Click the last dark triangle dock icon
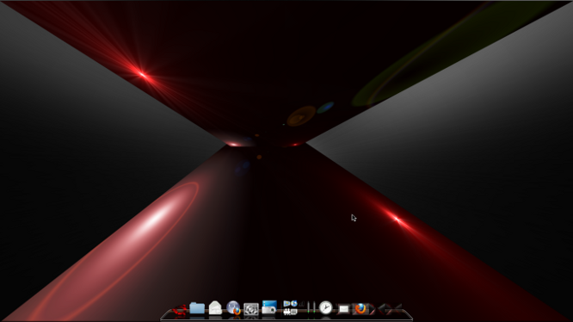 point(397,309)
